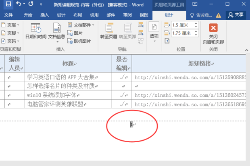Insert a picture (图片) into the footer
250x166 pixels.
[x=75, y=33]
